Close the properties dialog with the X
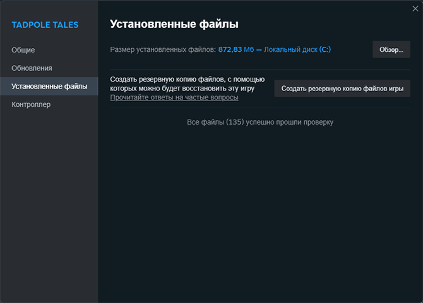 tap(415, 9)
